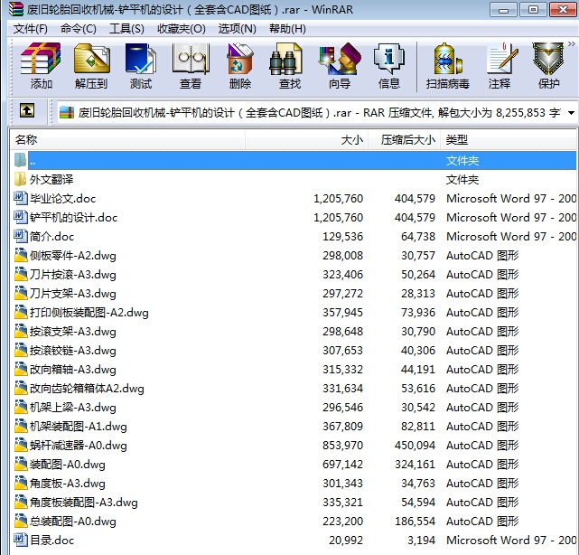Start Virus Scan (扫描病毒) tool
Screen dimensions: 579x555
(x=447, y=66)
